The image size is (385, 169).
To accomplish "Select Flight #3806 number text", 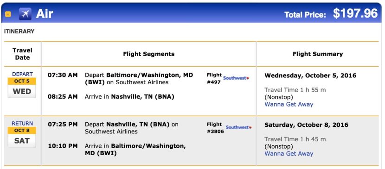I will coord(215,128).
